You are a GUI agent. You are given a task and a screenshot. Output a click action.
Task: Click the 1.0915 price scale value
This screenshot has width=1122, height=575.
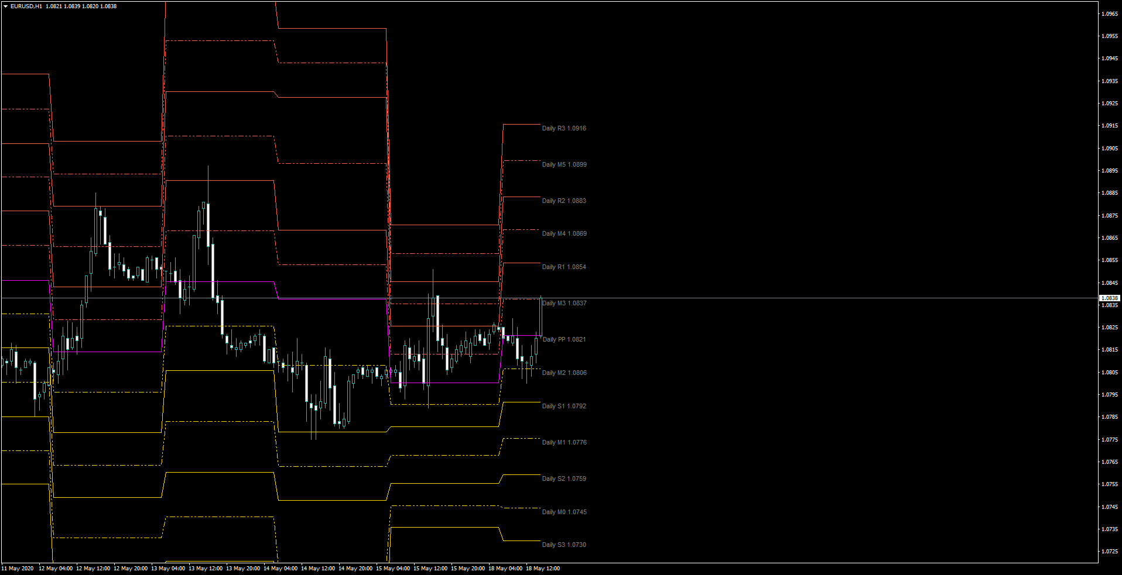[1110, 126]
